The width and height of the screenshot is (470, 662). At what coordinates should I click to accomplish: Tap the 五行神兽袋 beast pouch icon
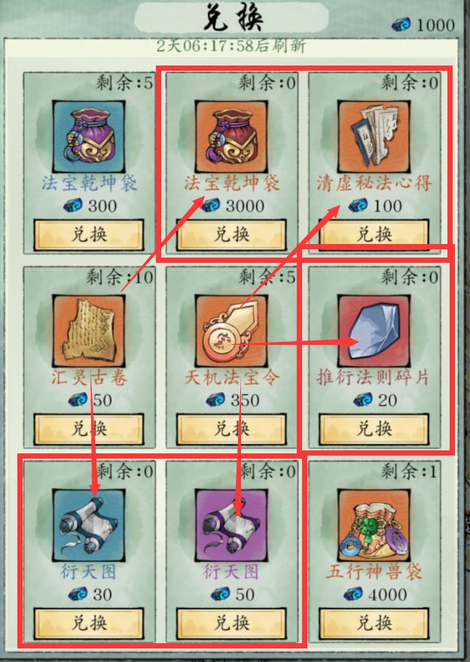point(374,525)
